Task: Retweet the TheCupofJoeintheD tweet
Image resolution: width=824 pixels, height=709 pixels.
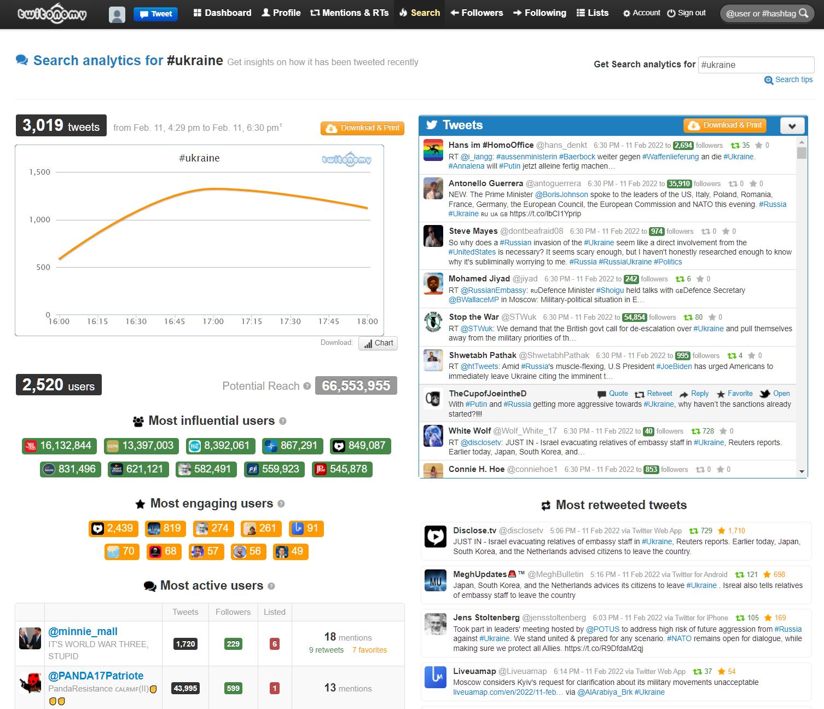Action: point(653,394)
